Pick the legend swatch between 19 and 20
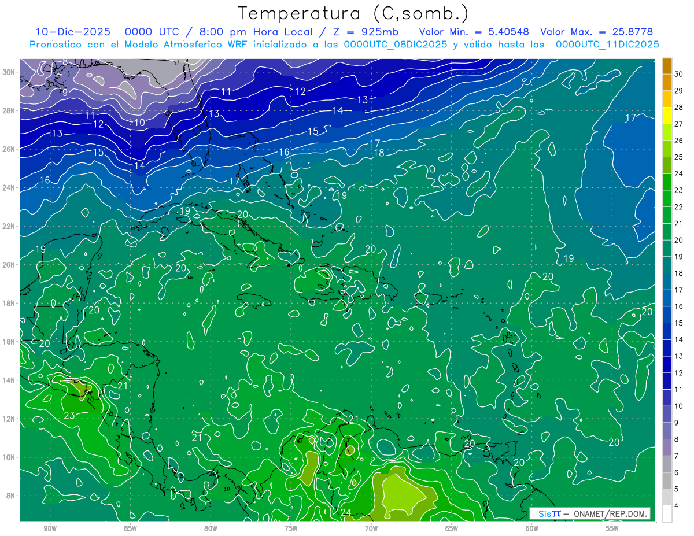694x536 pixels. point(667,248)
